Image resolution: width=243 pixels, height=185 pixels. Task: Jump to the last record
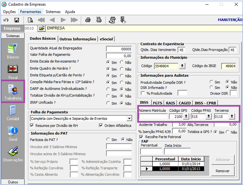(x=74, y=20)
